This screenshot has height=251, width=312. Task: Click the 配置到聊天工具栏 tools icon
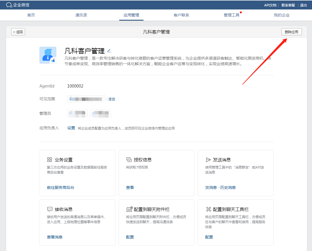[x=208, y=209]
